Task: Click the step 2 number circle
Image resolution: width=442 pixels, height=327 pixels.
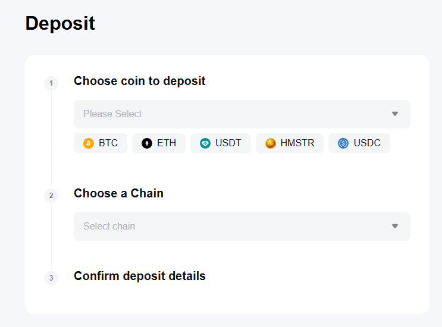Action: (51, 196)
